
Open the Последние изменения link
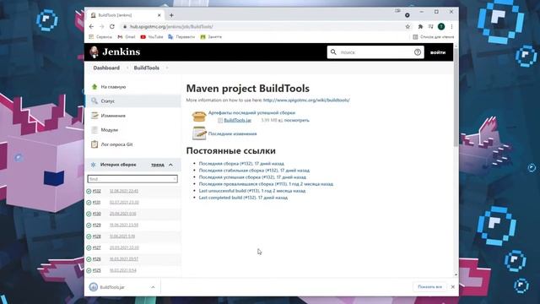tap(233, 133)
